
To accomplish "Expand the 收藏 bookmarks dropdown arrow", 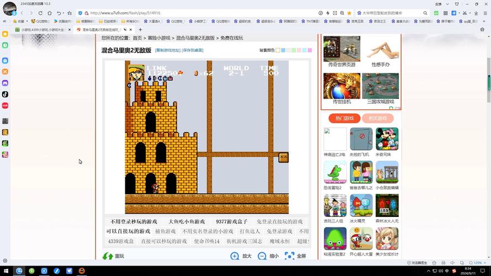I will pos(27,22).
